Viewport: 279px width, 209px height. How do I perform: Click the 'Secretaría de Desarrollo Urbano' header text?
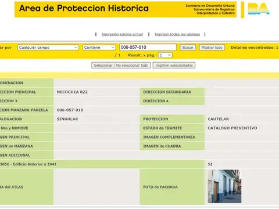pyautogui.click(x=210, y=6)
